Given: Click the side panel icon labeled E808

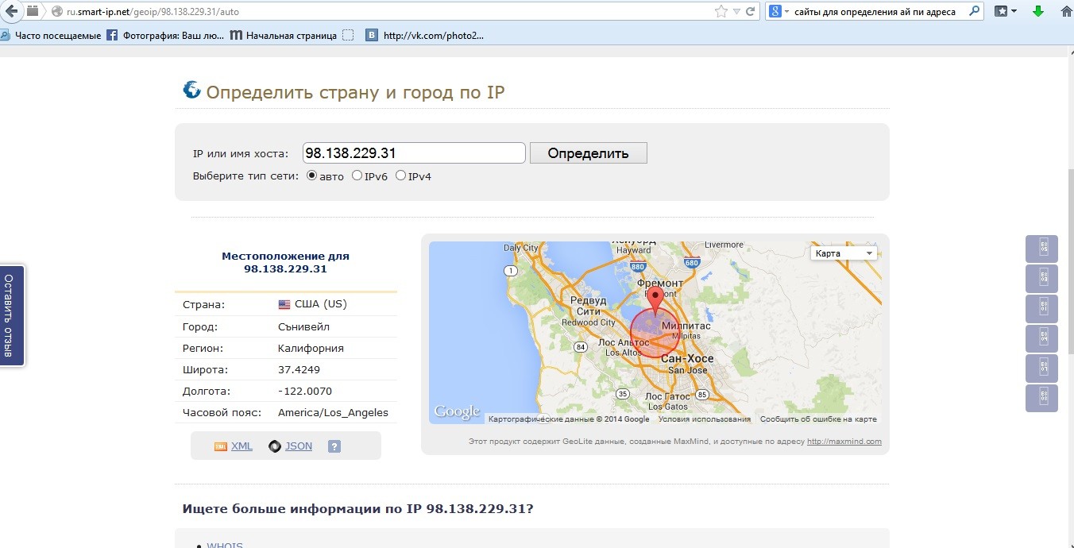Looking at the screenshot, I should pos(1042,399).
